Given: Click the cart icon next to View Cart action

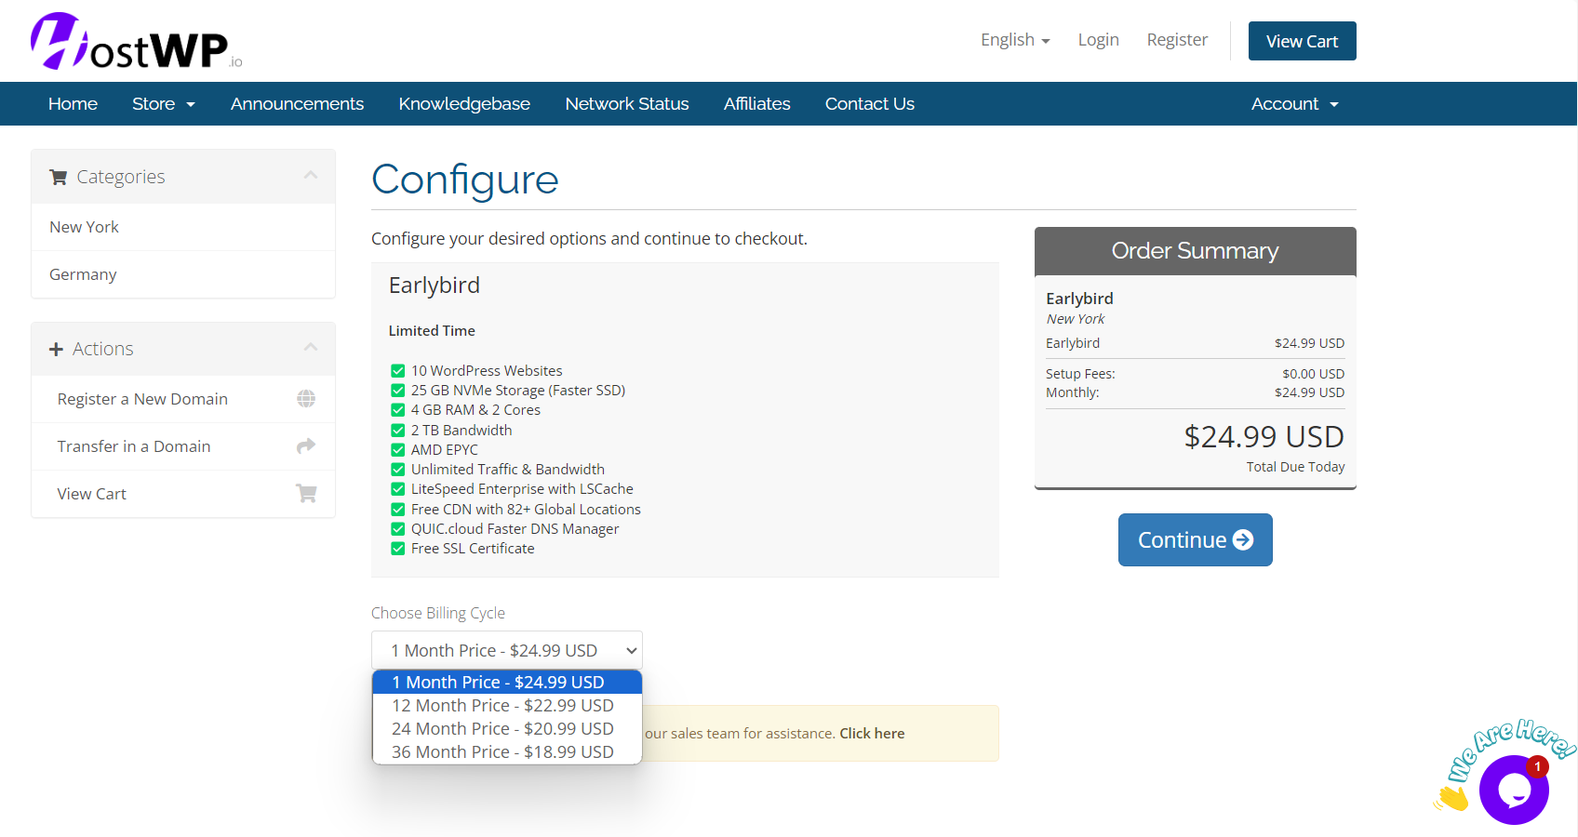Looking at the screenshot, I should [306, 493].
